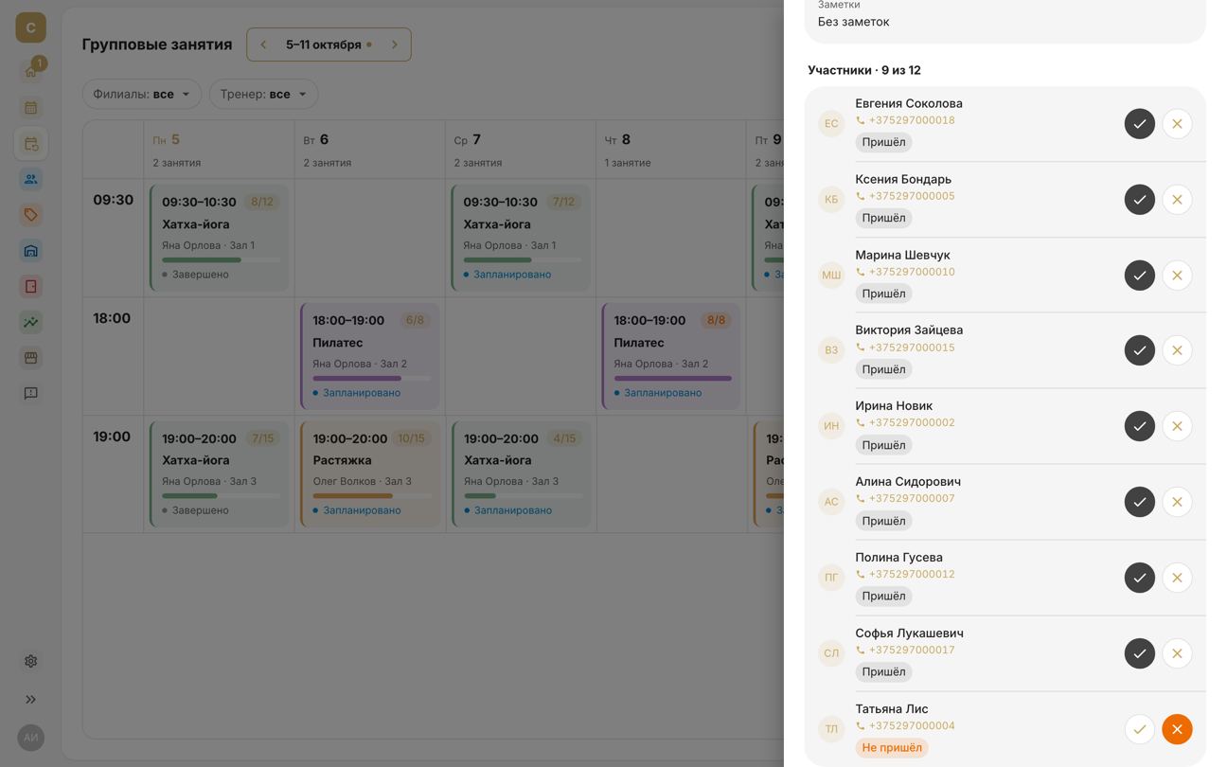Expand sidebar with double chevron

click(31, 700)
